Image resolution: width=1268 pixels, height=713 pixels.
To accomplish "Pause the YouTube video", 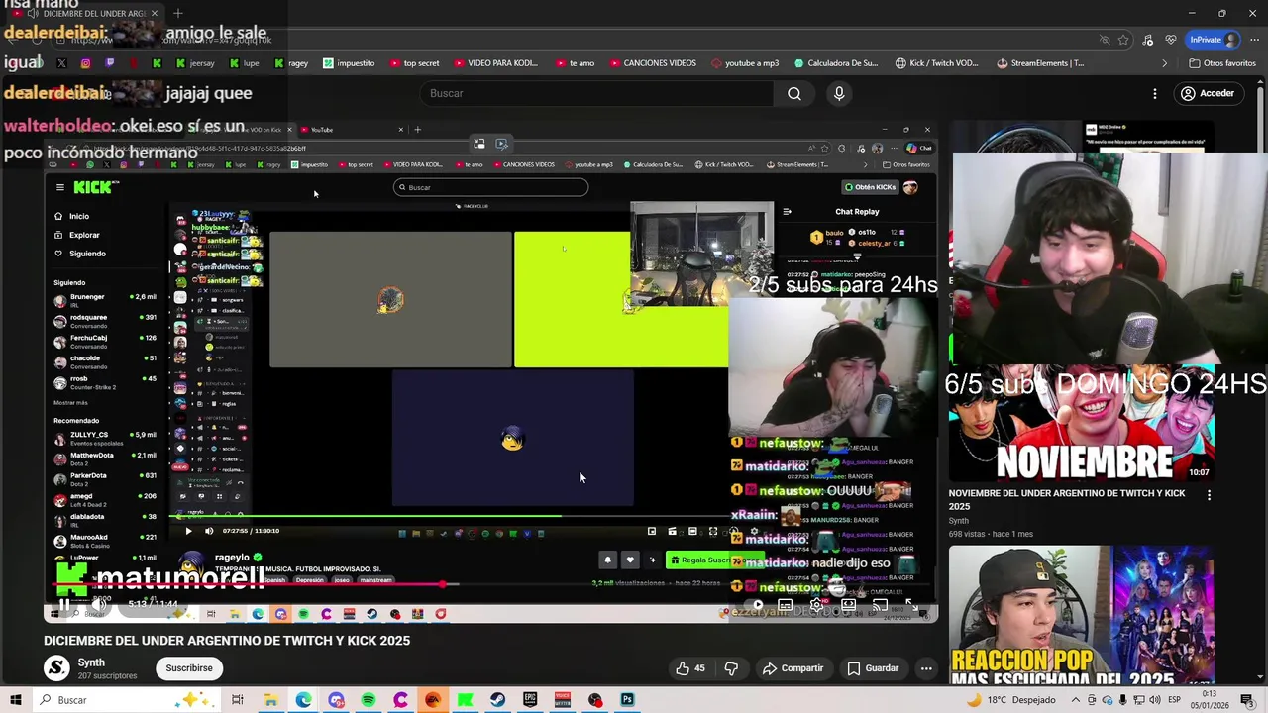I will click(x=63, y=605).
